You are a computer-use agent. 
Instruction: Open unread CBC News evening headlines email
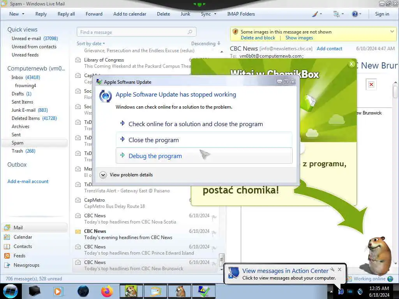click(x=145, y=234)
